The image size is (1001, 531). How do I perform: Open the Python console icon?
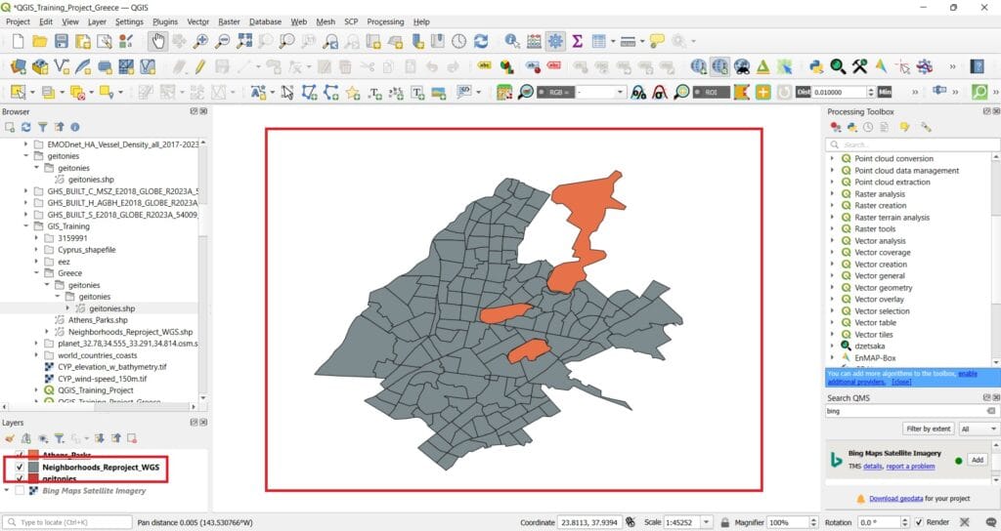point(816,66)
